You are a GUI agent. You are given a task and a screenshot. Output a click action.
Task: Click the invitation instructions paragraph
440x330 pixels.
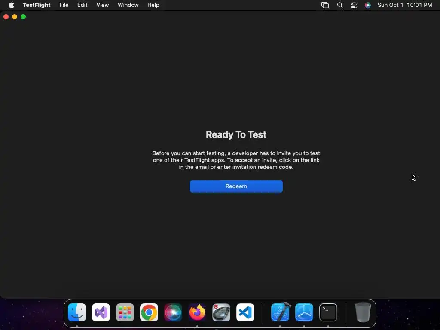tap(236, 160)
